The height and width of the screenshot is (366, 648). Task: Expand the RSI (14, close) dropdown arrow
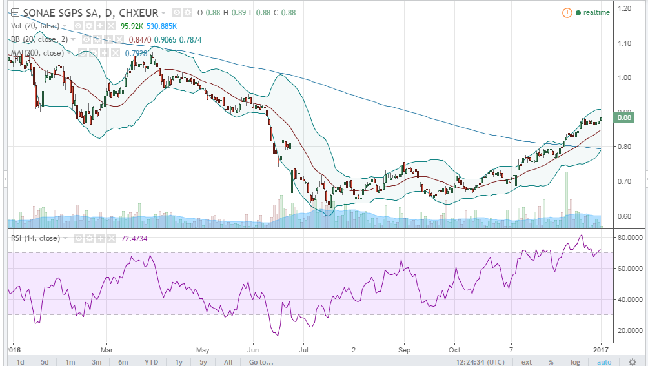(x=65, y=238)
